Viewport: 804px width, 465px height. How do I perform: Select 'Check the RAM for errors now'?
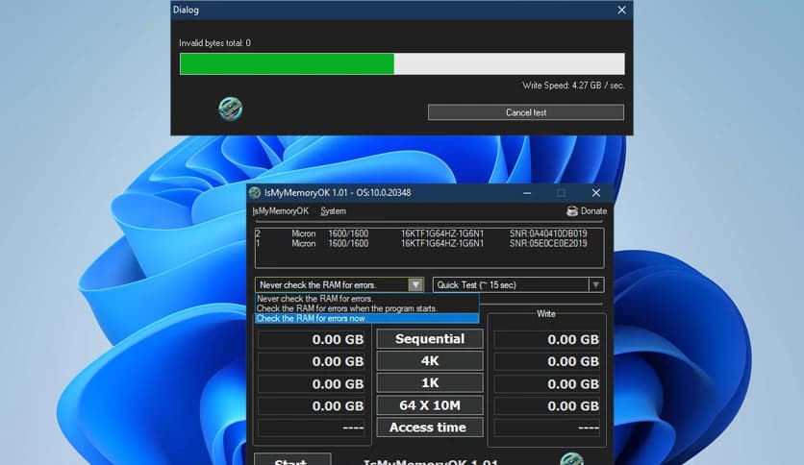(x=312, y=318)
